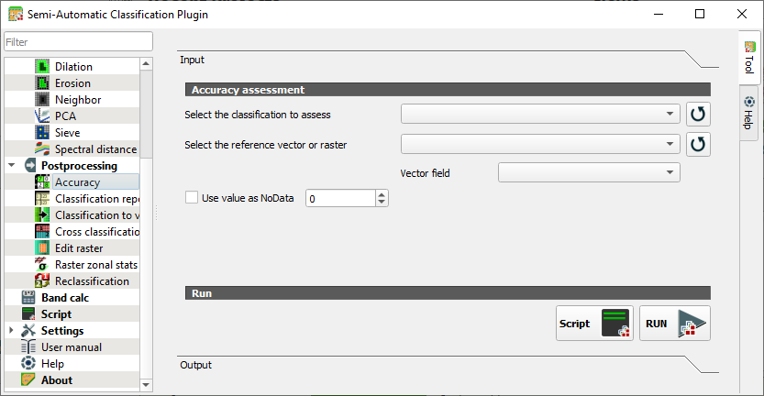Select the Tool side tab
Viewport: 764px width, 396px height.
749,59
